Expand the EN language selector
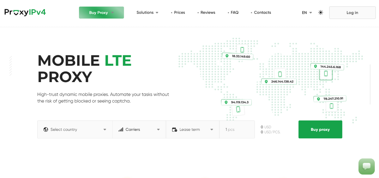The image size is (379, 178). [x=307, y=13]
